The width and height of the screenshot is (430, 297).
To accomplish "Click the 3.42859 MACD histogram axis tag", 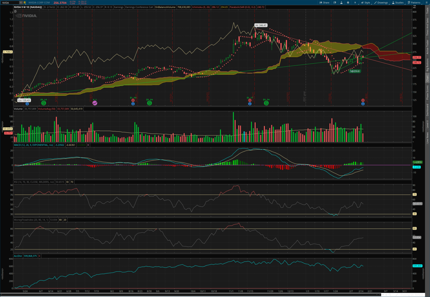I will pos(417,162).
